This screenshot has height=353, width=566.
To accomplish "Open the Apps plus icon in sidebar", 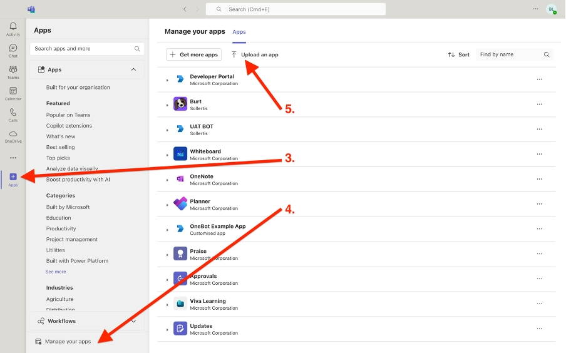I will click(13, 176).
